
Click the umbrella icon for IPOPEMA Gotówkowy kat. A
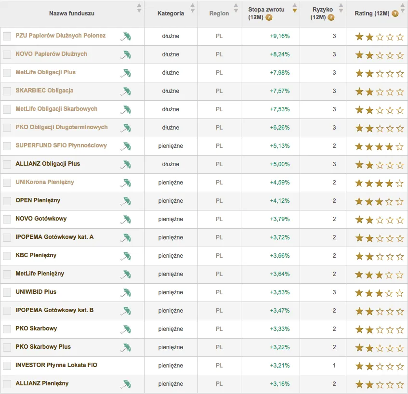[x=126, y=238]
